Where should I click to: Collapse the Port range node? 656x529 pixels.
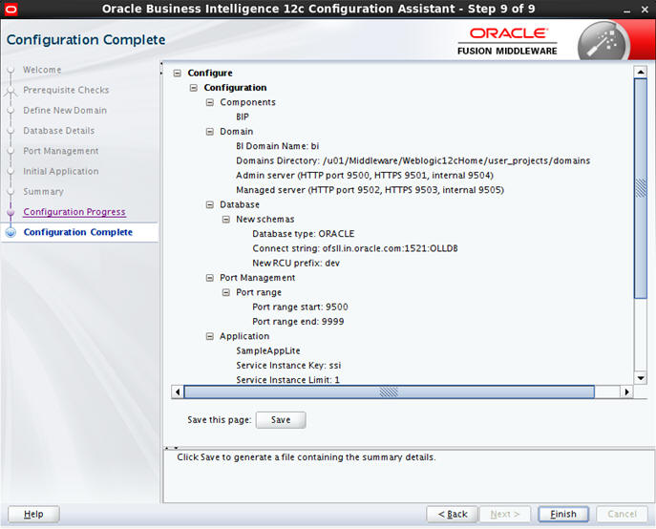coord(226,292)
